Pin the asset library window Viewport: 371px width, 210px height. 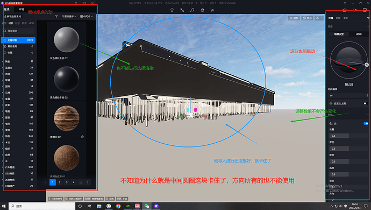point(76,3)
